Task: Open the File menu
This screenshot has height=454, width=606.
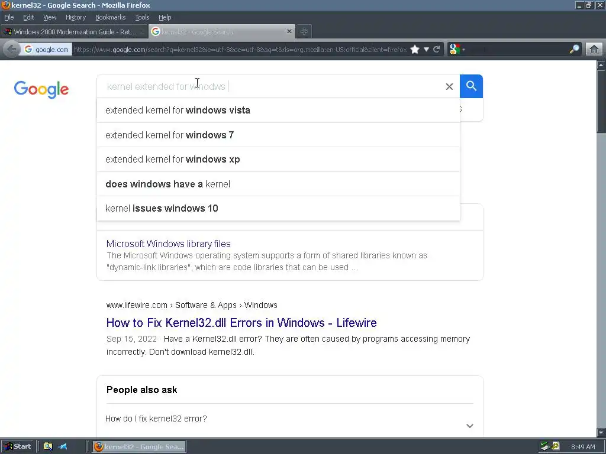Action: (x=9, y=17)
